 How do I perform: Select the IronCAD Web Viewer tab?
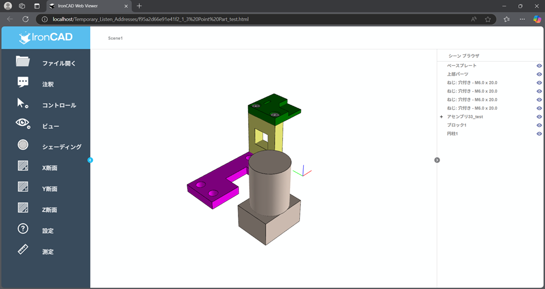[x=89, y=6]
